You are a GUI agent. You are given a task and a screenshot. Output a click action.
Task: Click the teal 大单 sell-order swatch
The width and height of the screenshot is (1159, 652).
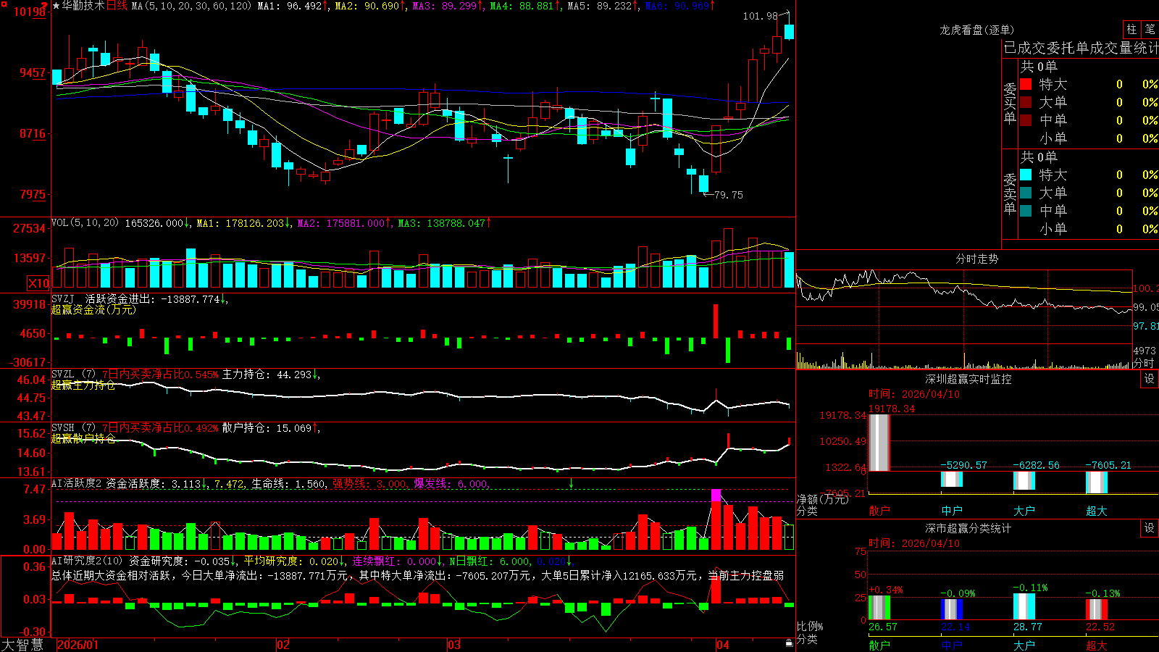[1026, 193]
